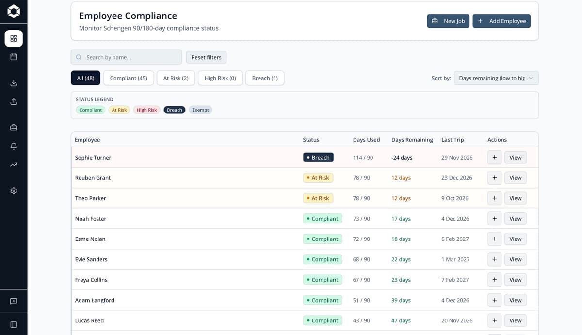Click the plus icon for Freya Collins
This screenshot has width=582, height=335.
[x=494, y=280]
